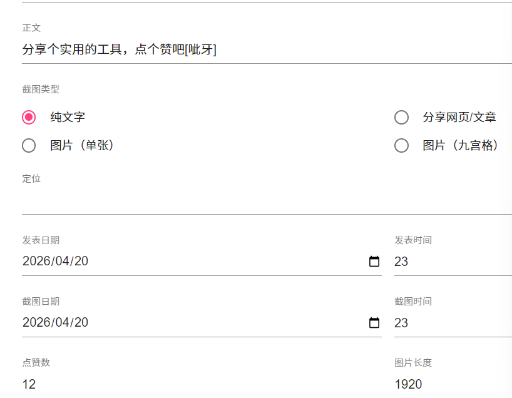The height and width of the screenshot is (398, 512).
Task: Click the year 2026 in 截图日期
Action: pos(35,323)
